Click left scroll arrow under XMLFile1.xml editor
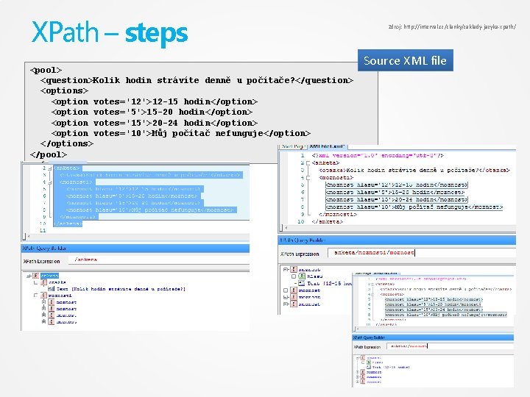Viewport: 530px width, 397px height. (286, 228)
